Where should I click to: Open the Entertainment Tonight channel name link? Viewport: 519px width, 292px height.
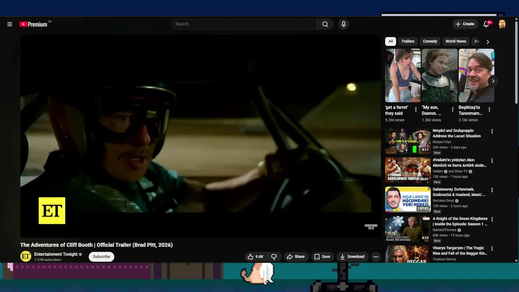tap(56, 254)
